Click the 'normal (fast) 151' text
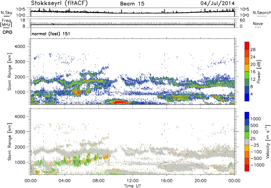 pos(51,34)
